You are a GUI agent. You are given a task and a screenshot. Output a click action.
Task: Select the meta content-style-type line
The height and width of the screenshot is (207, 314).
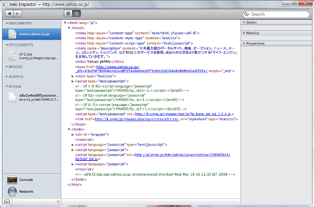[128, 38]
